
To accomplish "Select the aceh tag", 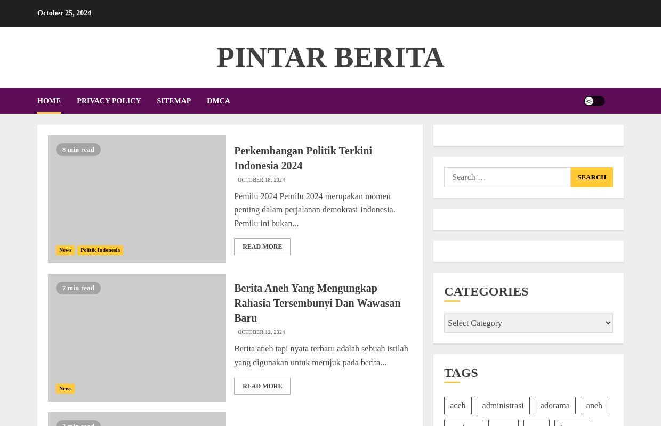I will tap(458, 406).
